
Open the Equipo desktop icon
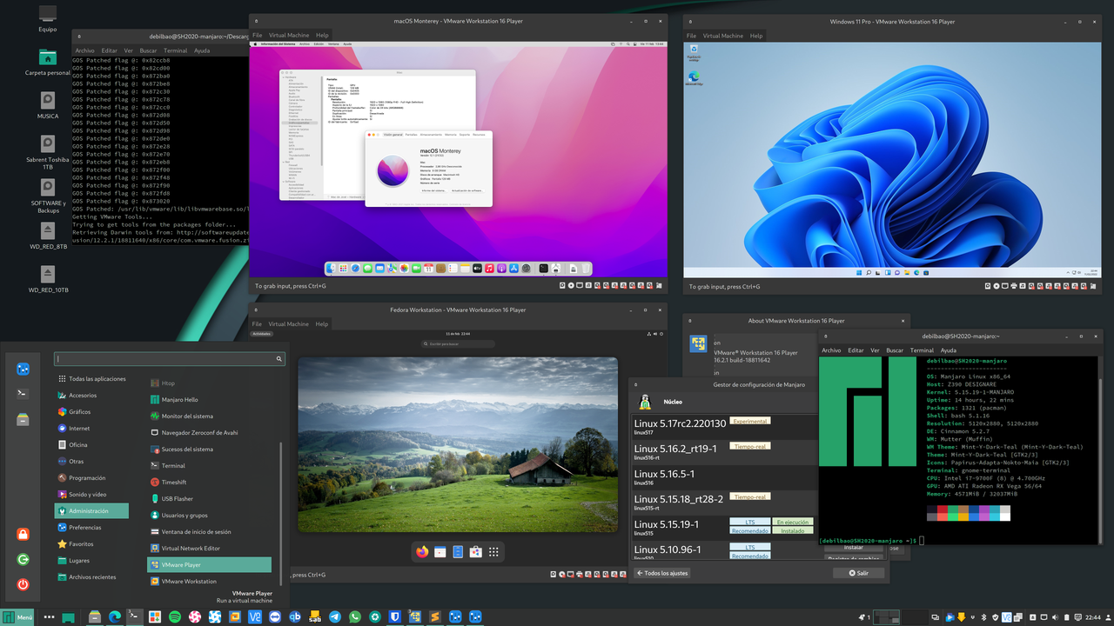48,18
